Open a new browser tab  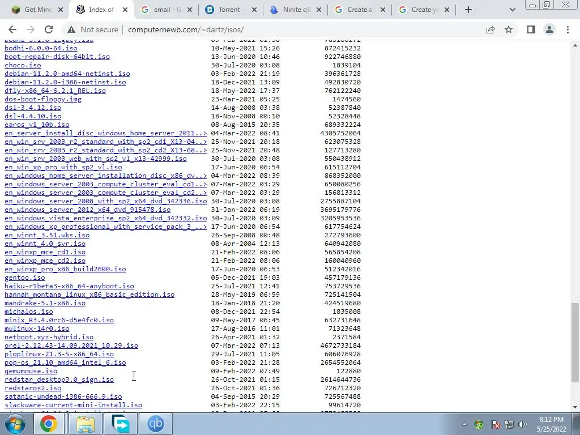point(468,10)
